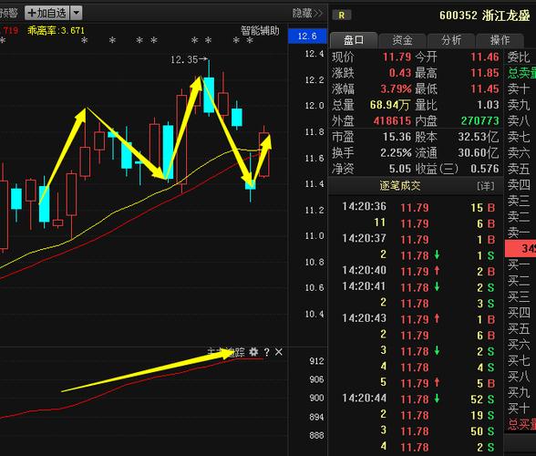The width and height of the screenshot is (536, 456).
Task: Open the 操作 tab
Action: tap(500, 40)
